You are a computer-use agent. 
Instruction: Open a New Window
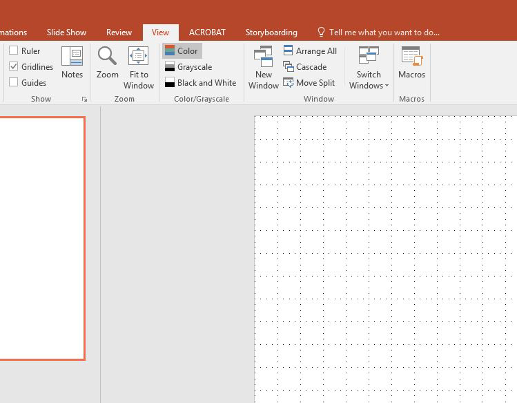(x=264, y=68)
